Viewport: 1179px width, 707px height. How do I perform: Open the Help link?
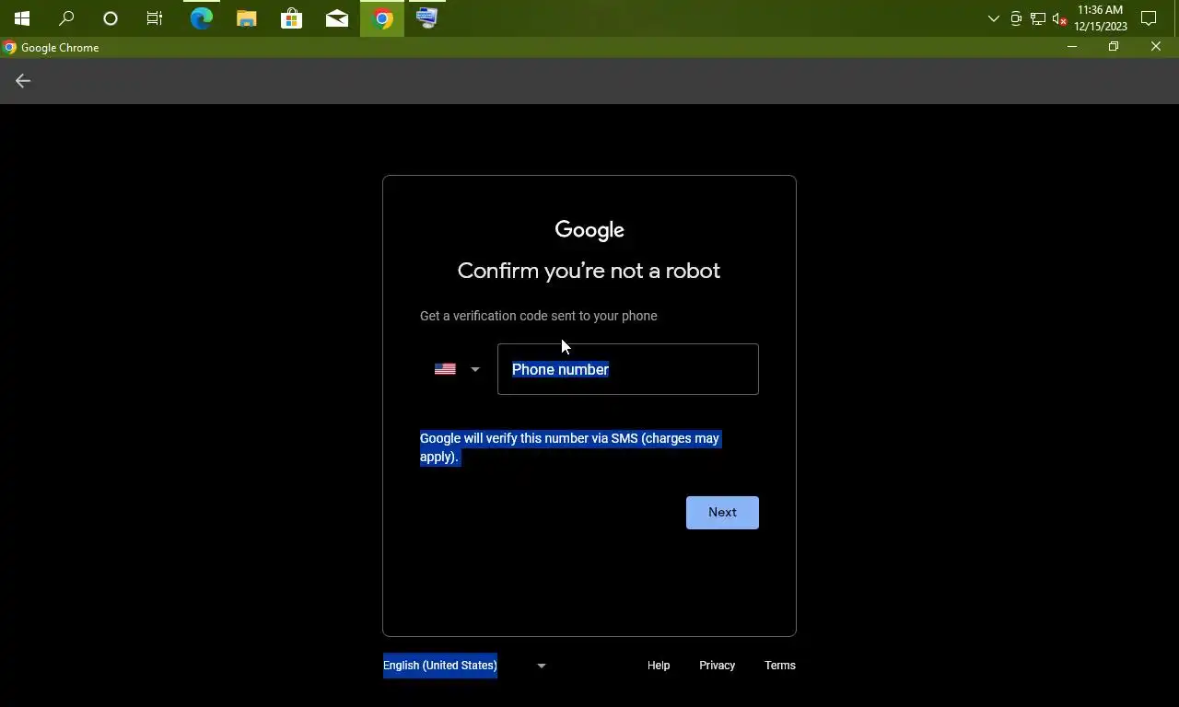coord(659,666)
